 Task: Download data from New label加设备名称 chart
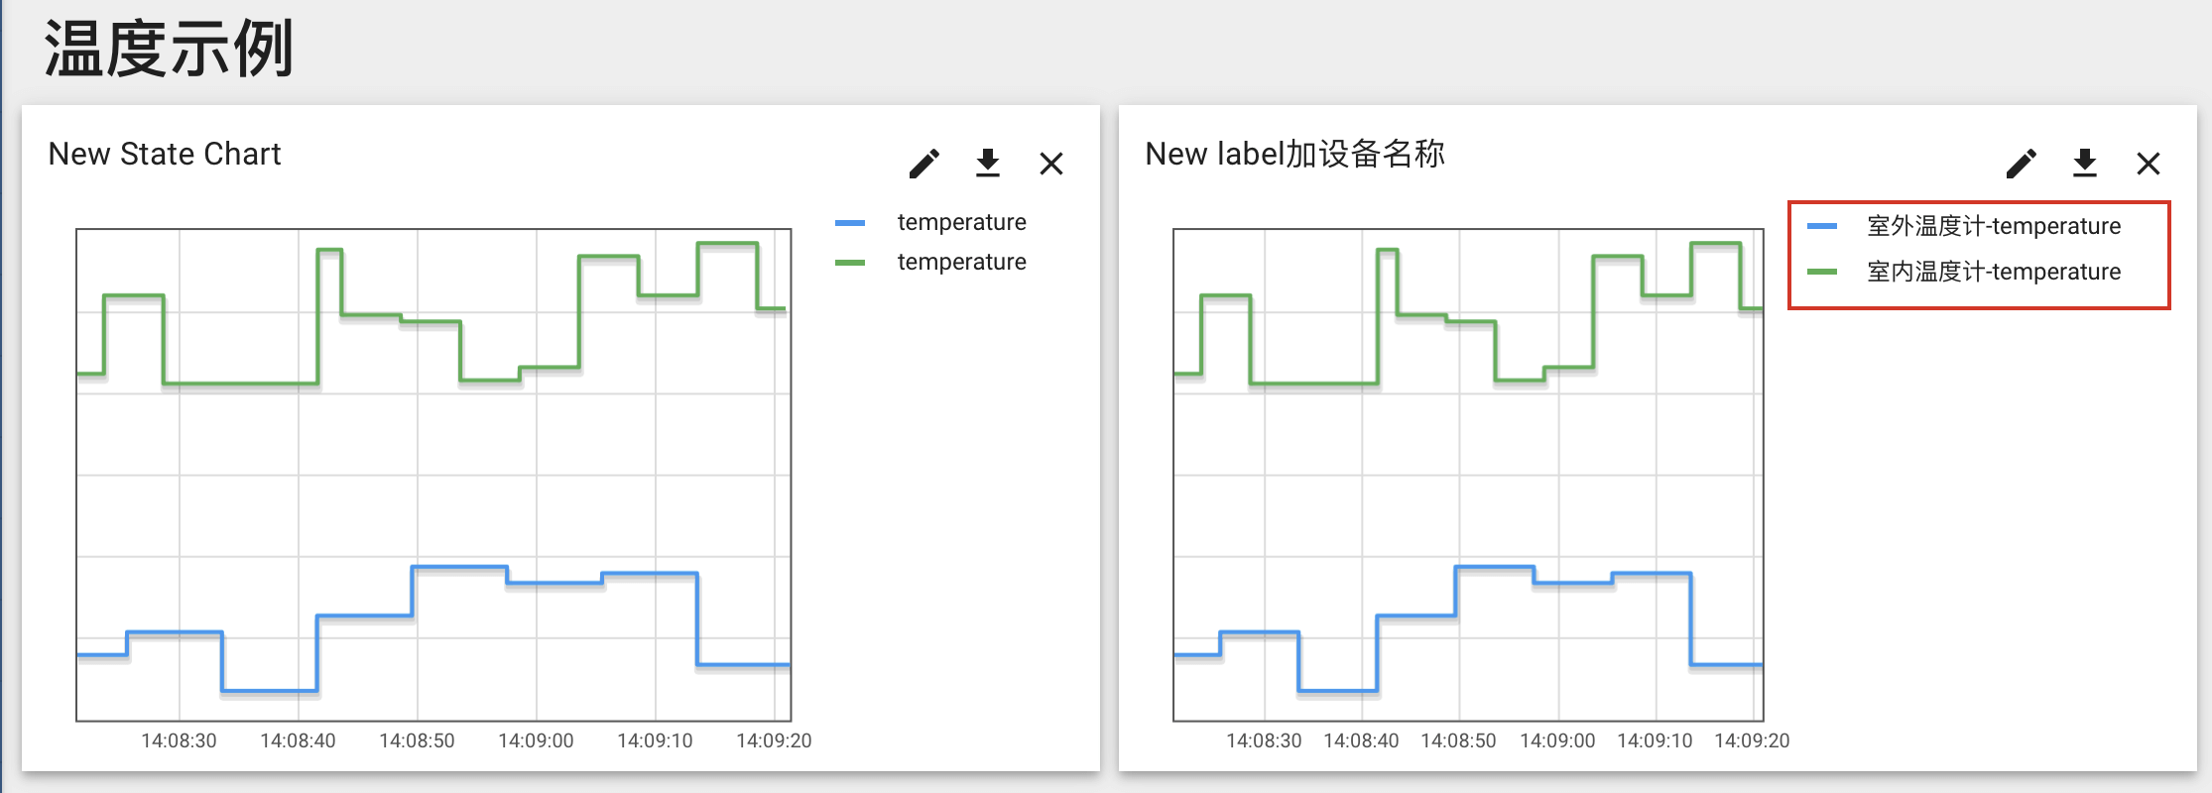point(2085,164)
